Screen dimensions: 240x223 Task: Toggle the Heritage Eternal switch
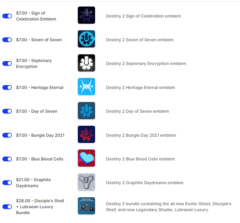click(x=7, y=87)
